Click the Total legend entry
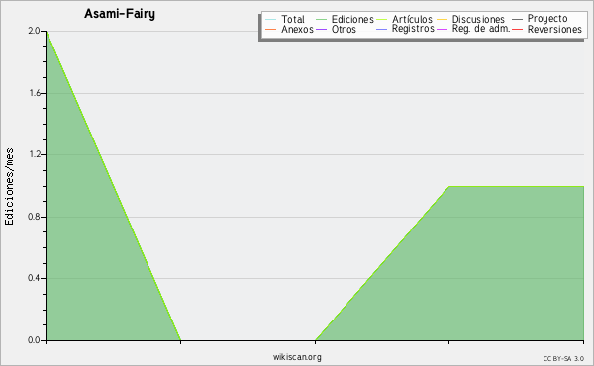The height and width of the screenshot is (366, 594). pos(285,19)
